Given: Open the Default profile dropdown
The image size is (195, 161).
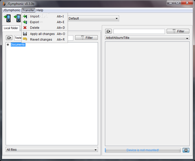Looking at the screenshot, I should click(93, 19).
